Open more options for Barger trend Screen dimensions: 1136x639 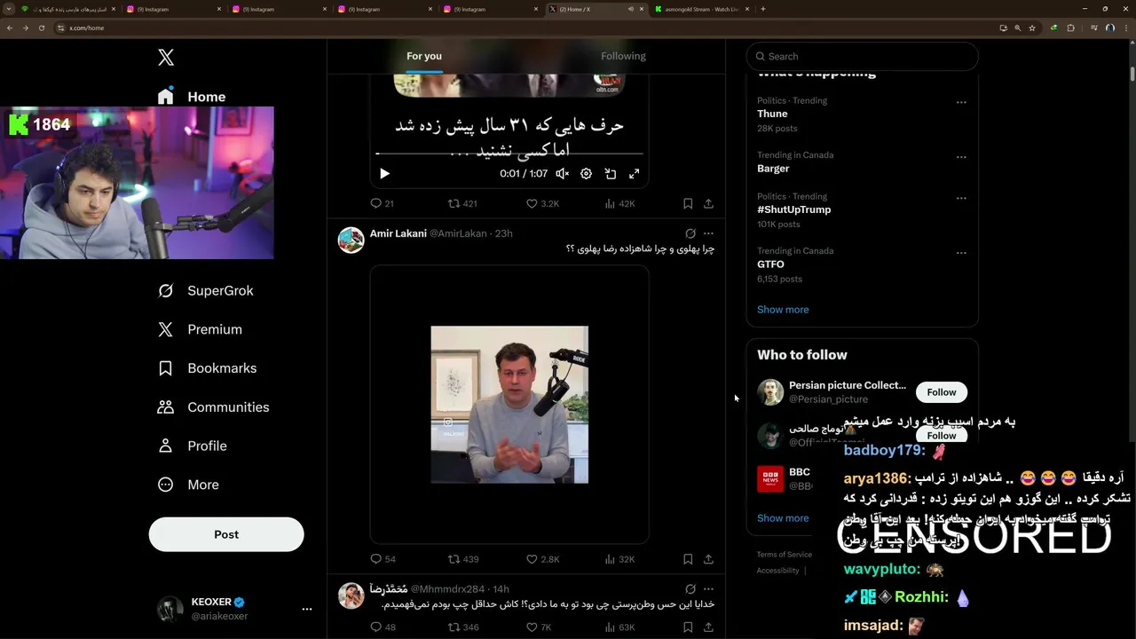tap(961, 157)
